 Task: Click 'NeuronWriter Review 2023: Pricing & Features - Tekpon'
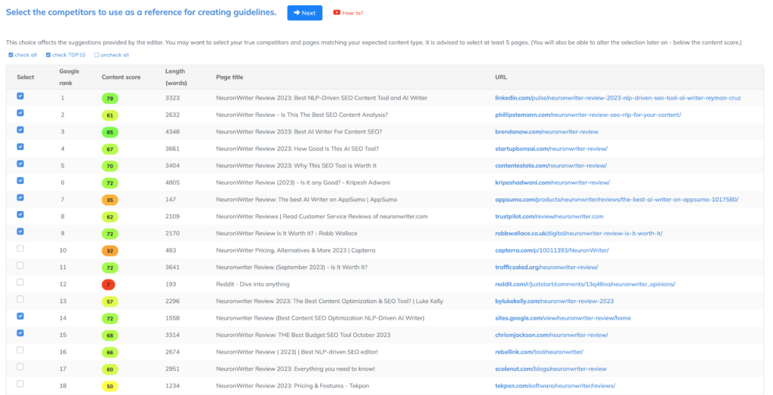[x=292, y=386]
